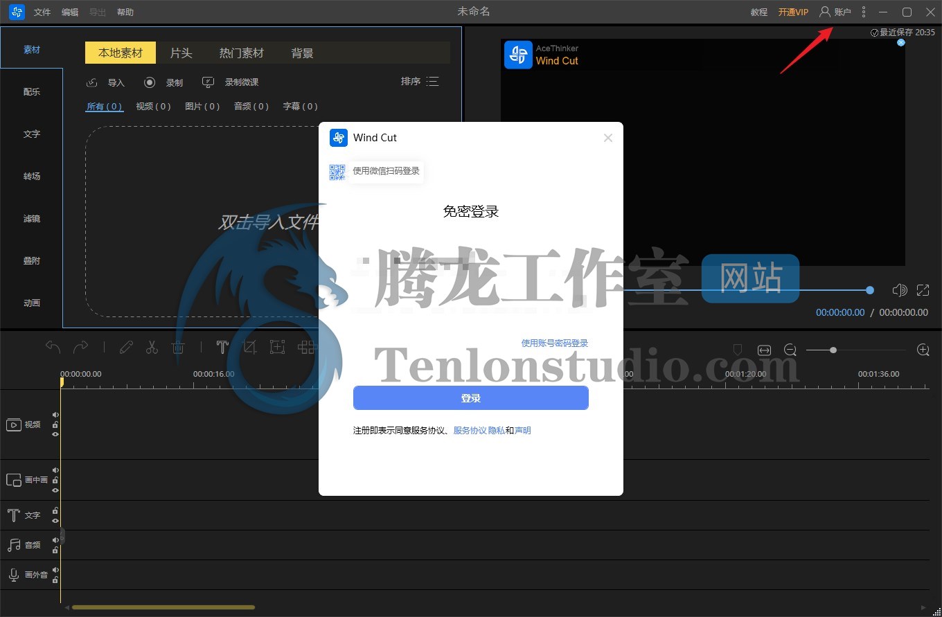Screen dimensions: 942x617
Task: Click the preview fullscreen icon
Action: [x=923, y=290]
